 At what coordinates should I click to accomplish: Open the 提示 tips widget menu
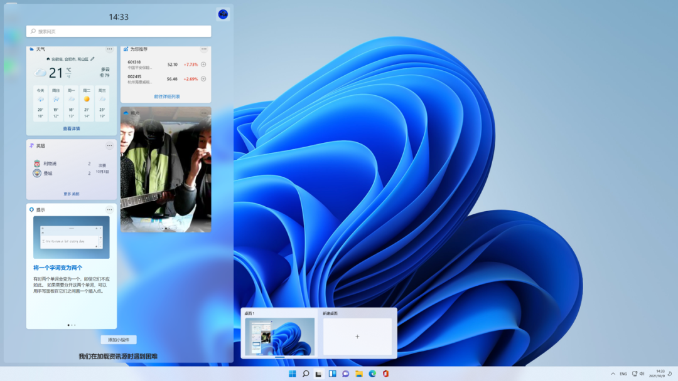coord(110,209)
